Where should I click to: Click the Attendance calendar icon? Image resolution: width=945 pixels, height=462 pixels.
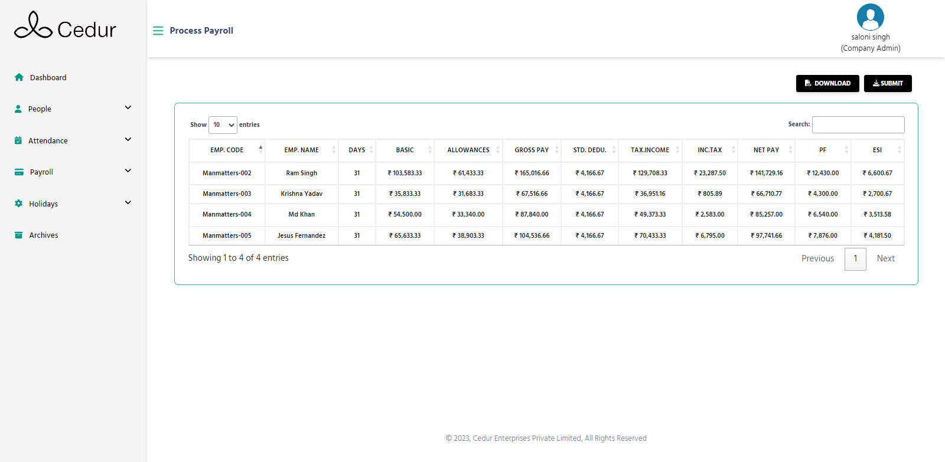(18, 140)
